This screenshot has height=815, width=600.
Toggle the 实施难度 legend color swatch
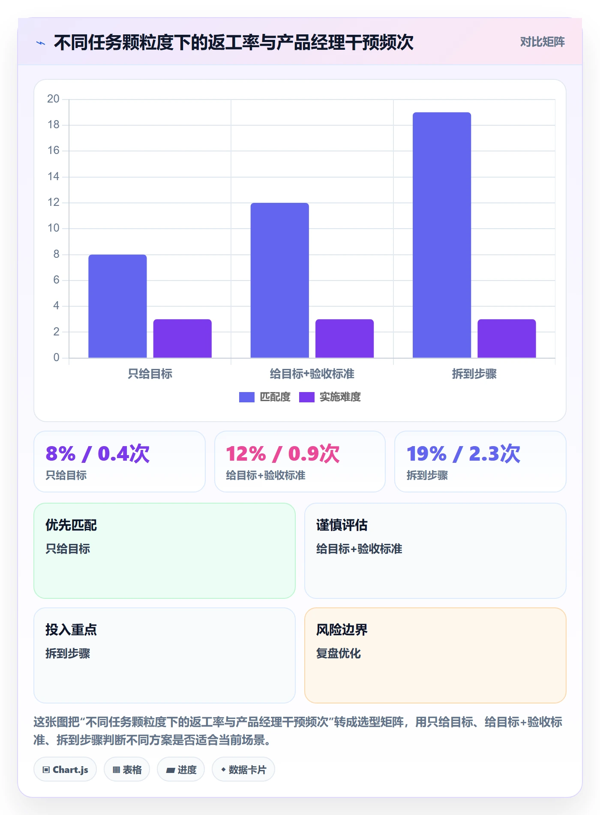(306, 397)
